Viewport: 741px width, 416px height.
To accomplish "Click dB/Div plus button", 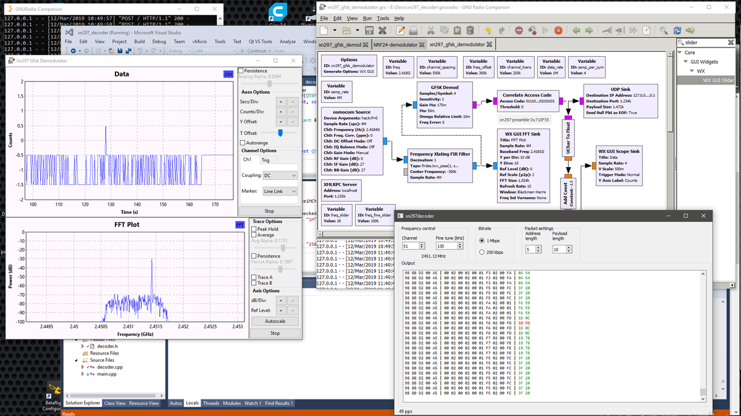I will [x=280, y=300].
